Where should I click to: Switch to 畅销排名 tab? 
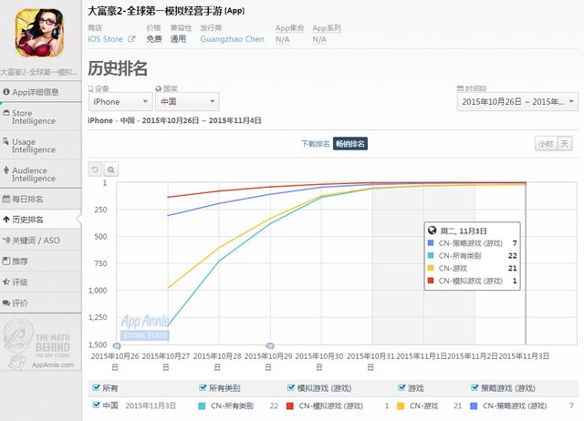[350, 144]
